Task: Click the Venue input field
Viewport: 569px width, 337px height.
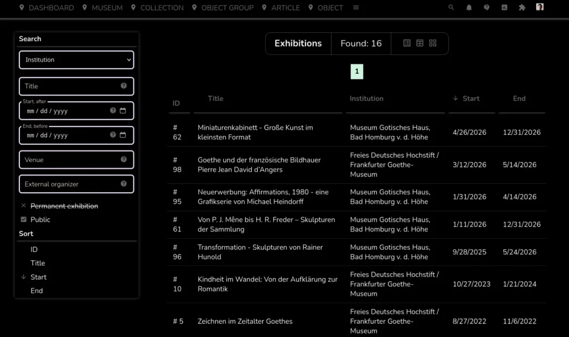Action: click(x=76, y=159)
